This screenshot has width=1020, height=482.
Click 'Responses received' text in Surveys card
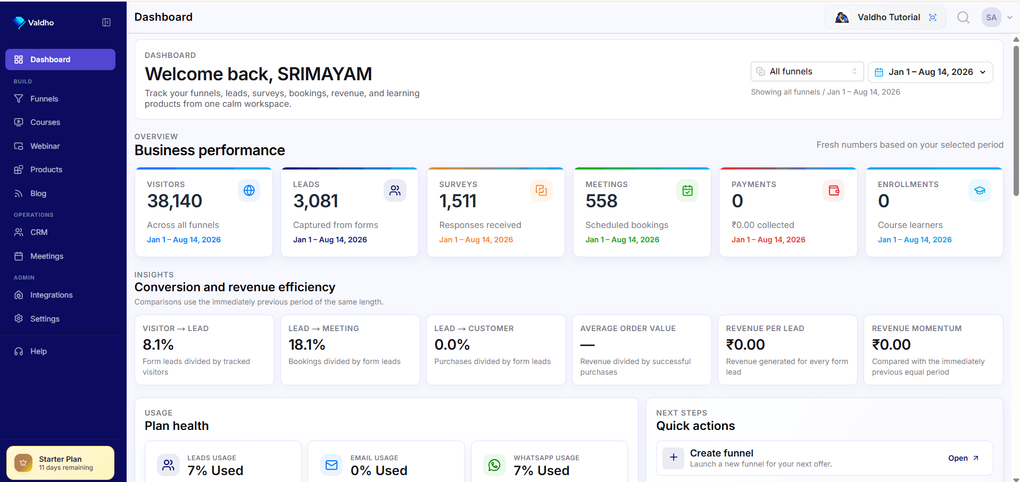(x=480, y=225)
